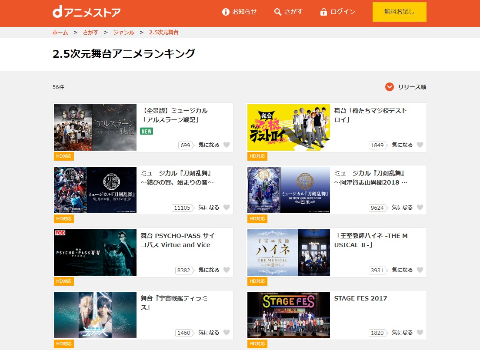Click HD対応 badge under 俺たちマジ校デストロイ
This screenshot has height=350, width=480.
(x=257, y=156)
